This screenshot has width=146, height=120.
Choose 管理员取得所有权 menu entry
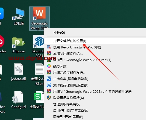point(95,104)
